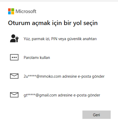Click the green square in Microsoft logo

click(13, 10)
